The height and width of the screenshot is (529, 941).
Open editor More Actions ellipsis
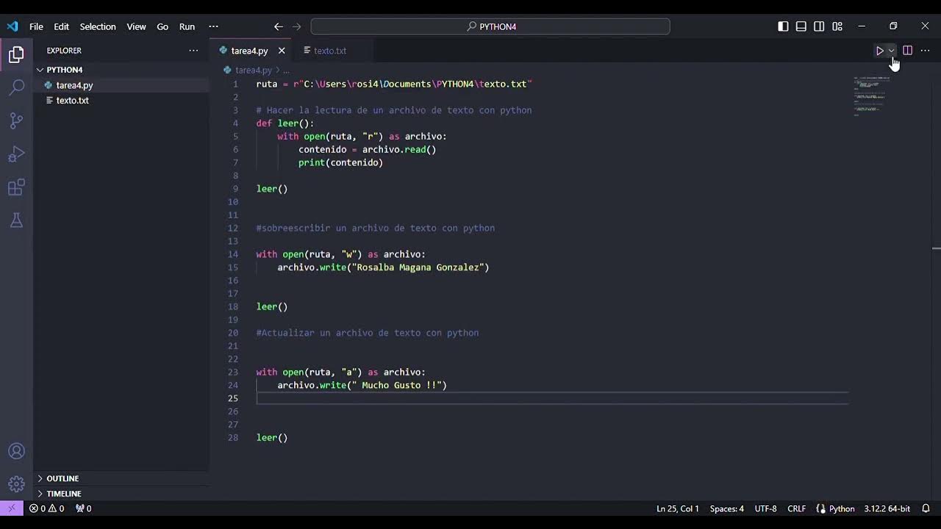[925, 51]
